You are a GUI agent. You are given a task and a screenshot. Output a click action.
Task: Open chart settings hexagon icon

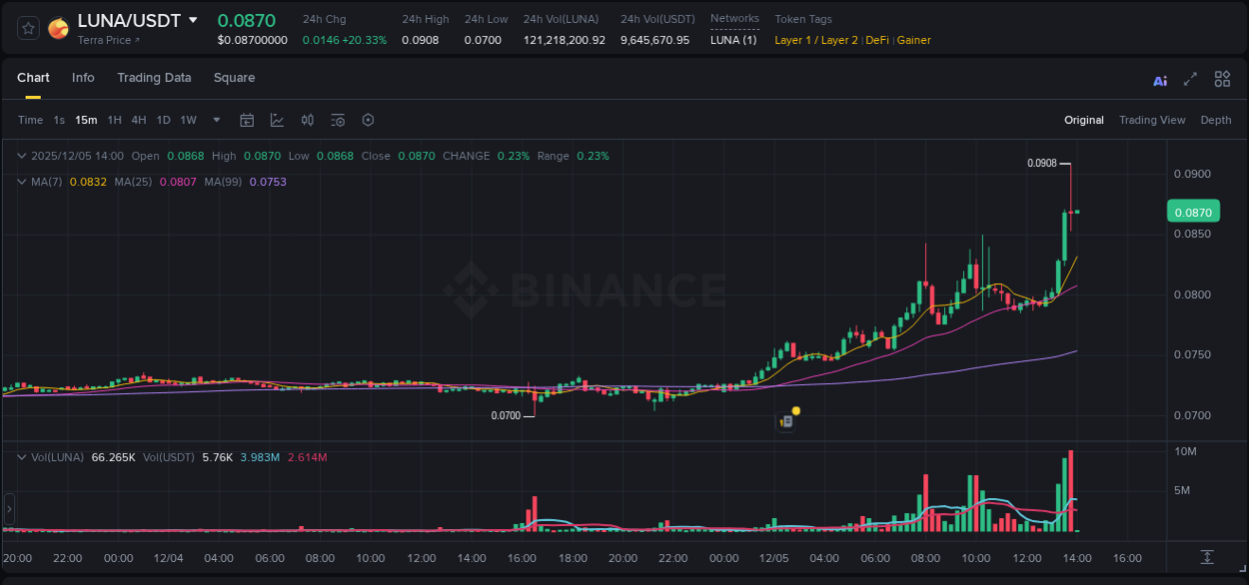tap(368, 120)
